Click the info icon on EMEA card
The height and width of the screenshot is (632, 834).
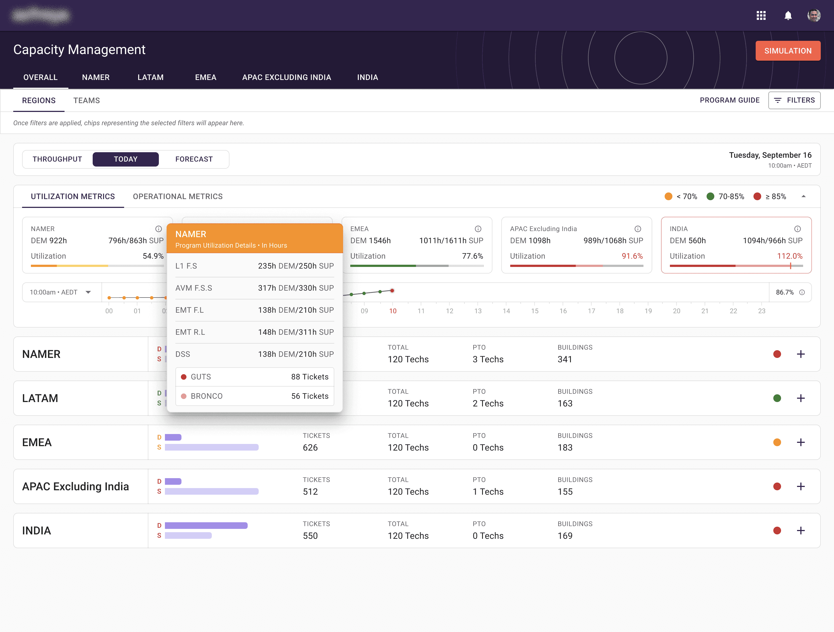478,229
